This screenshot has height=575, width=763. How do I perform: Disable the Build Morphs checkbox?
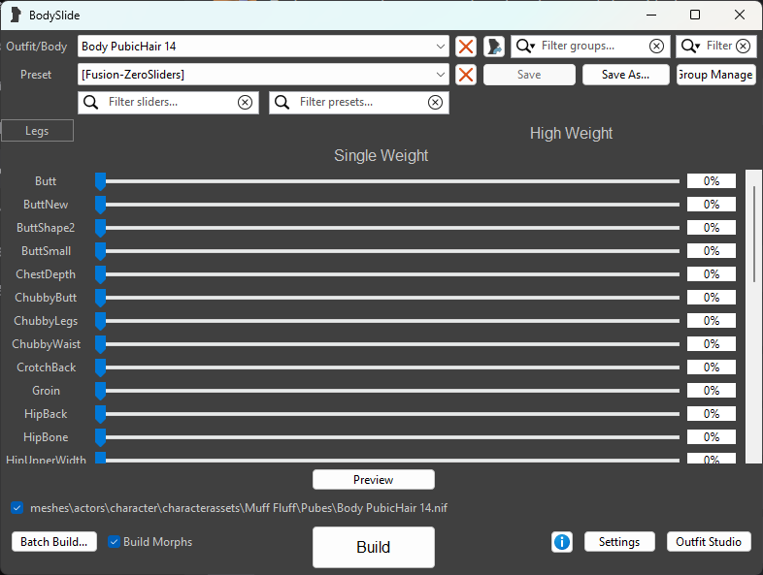pos(114,542)
